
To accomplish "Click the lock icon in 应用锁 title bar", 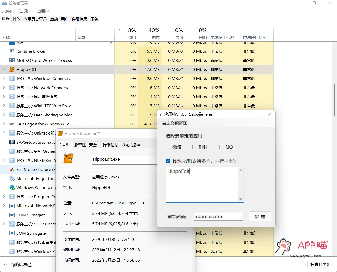I will (x=160, y=114).
